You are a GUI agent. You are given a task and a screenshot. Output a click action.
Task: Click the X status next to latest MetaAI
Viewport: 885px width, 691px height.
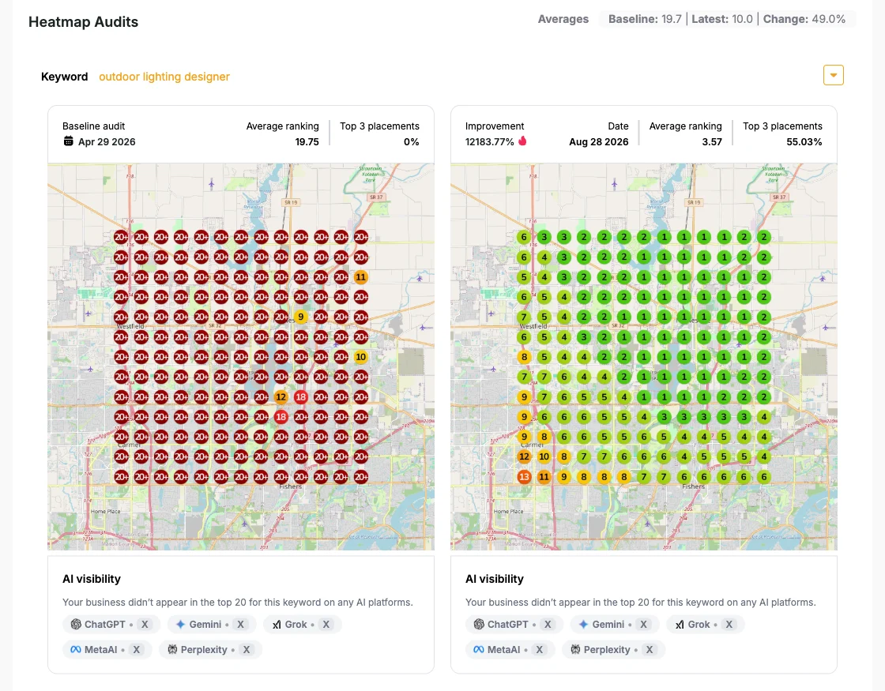pyautogui.click(x=539, y=649)
